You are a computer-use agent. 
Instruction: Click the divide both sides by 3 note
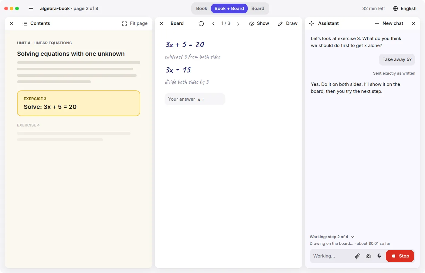[x=187, y=82]
